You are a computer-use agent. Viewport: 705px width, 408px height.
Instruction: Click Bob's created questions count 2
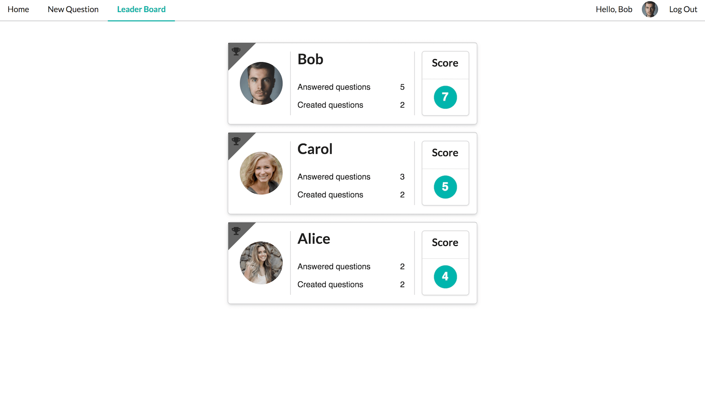402,105
